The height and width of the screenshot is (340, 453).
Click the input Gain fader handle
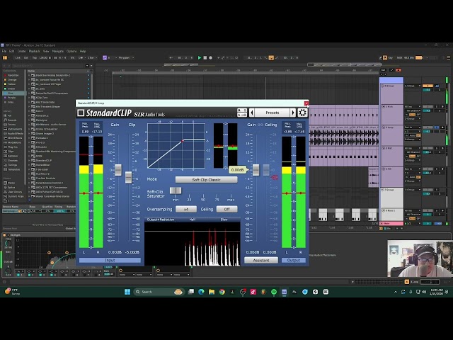(118, 170)
